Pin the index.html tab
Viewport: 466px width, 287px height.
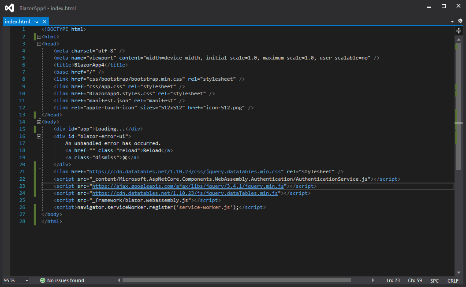pyautogui.click(x=37, y=22)
